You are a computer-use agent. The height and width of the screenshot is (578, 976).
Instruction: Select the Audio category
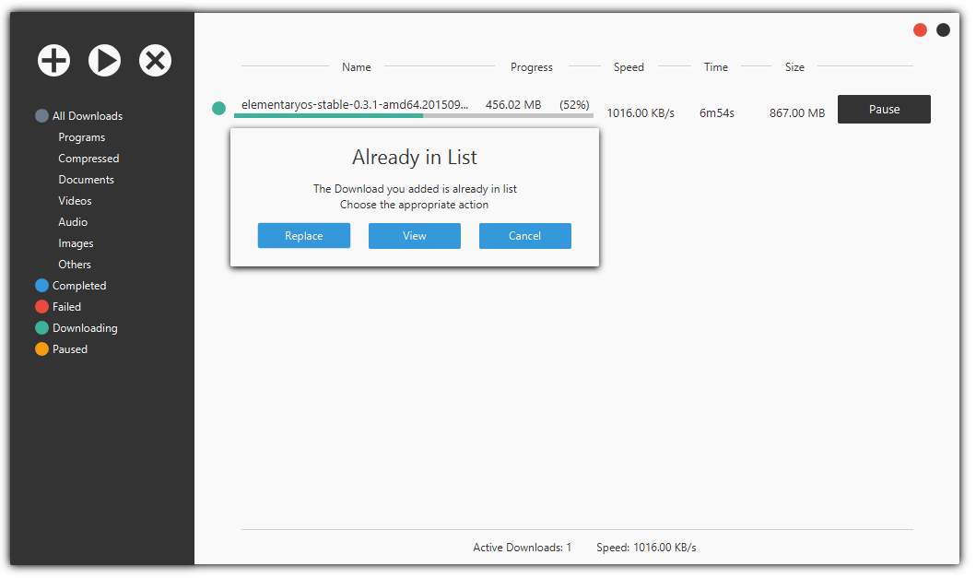73,222
